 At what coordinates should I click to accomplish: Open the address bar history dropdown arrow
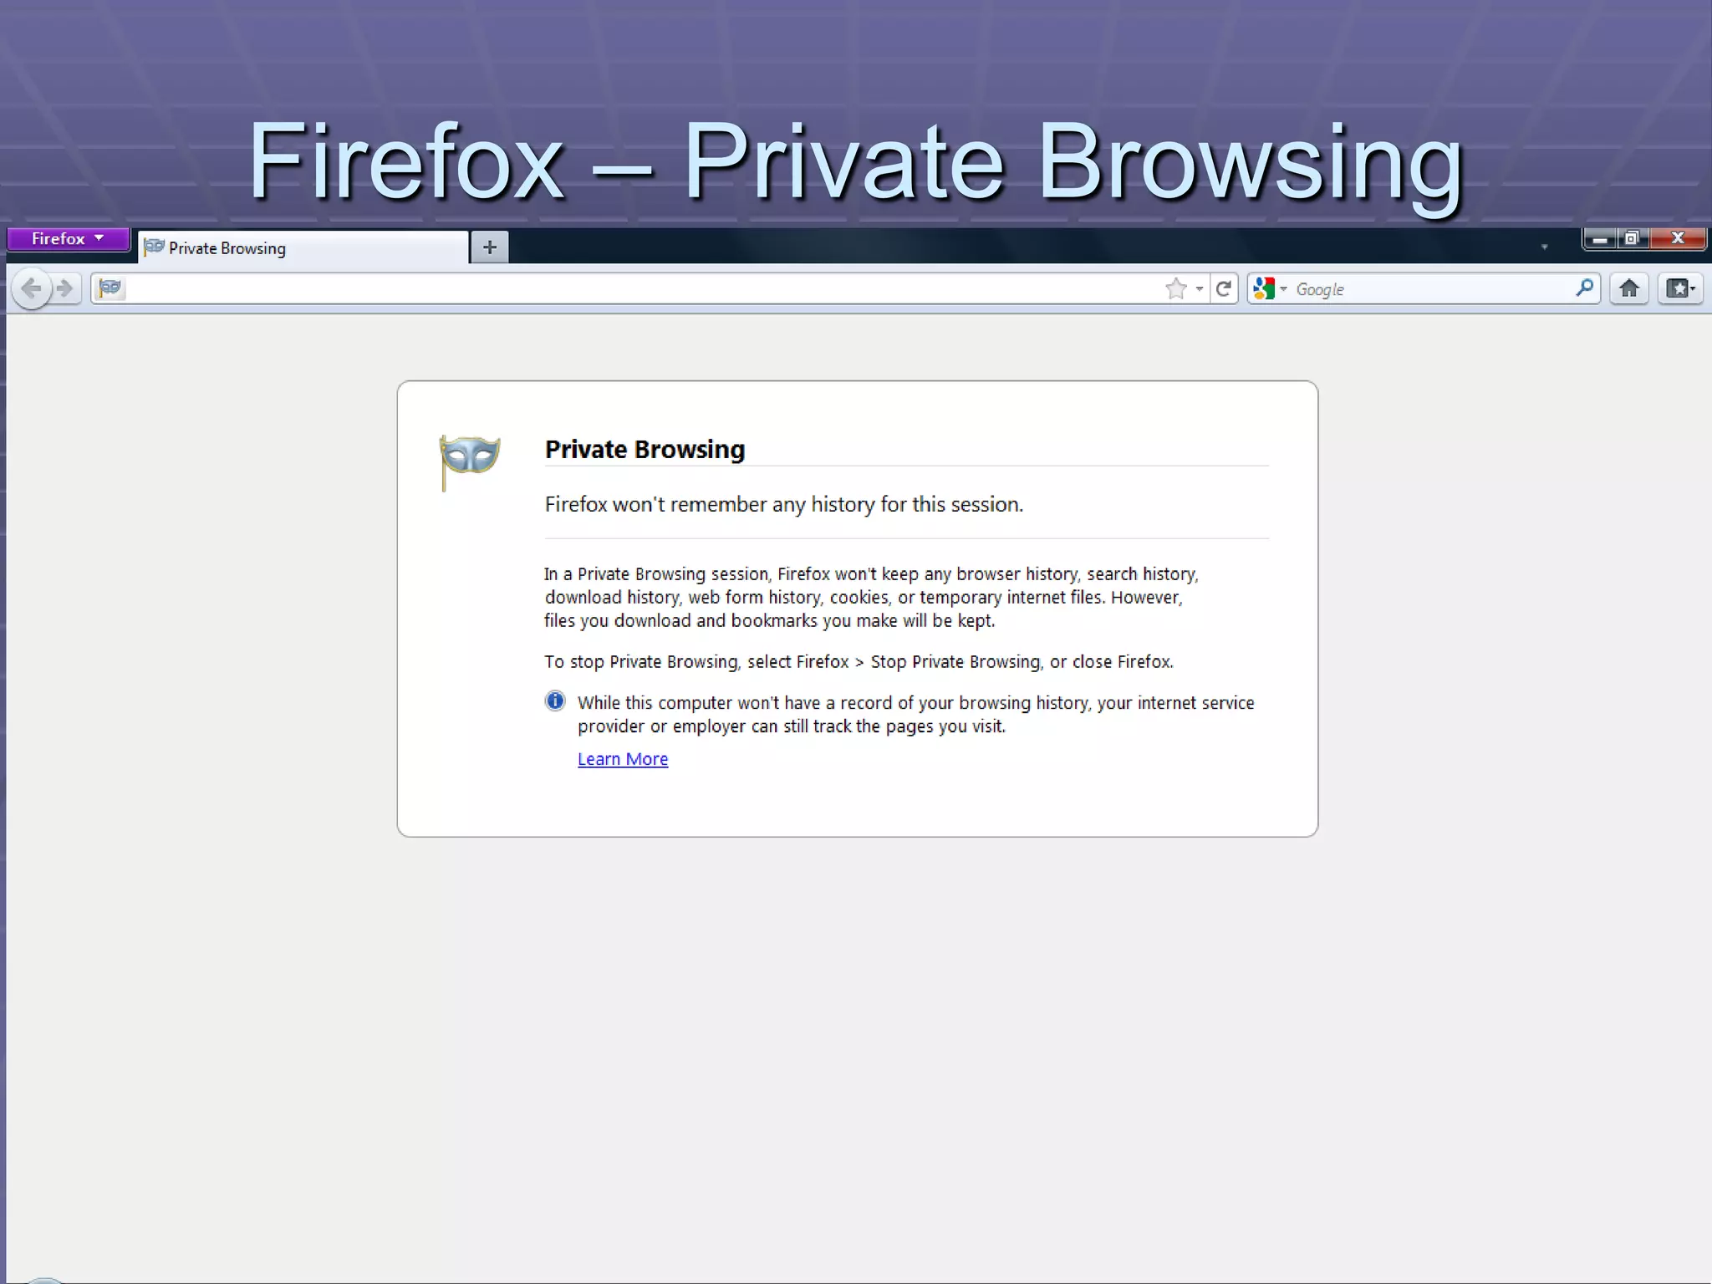coord(1200,289)
